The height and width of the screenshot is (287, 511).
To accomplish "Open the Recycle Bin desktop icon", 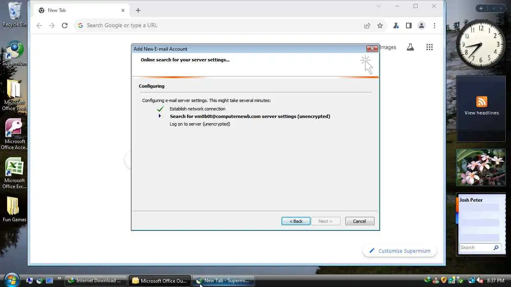I will pyautogui.click(x=14, y=14).
